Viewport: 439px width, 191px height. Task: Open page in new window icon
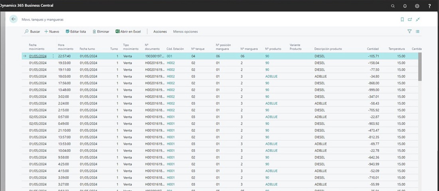[x=410, y=19]
